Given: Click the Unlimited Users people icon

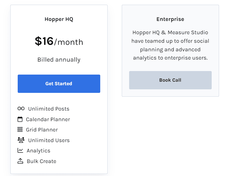Looking at the screenshot, I should pyautogui.click(x=21, y=140).
